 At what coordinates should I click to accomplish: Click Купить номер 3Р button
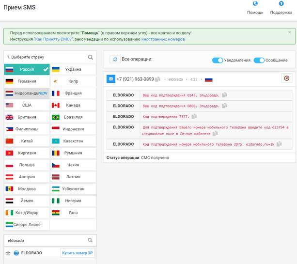click(x=78, y=253)
